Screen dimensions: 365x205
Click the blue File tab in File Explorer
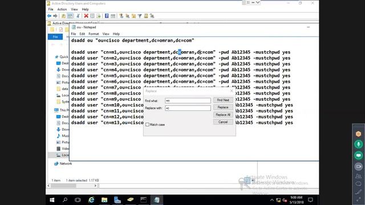55,36
